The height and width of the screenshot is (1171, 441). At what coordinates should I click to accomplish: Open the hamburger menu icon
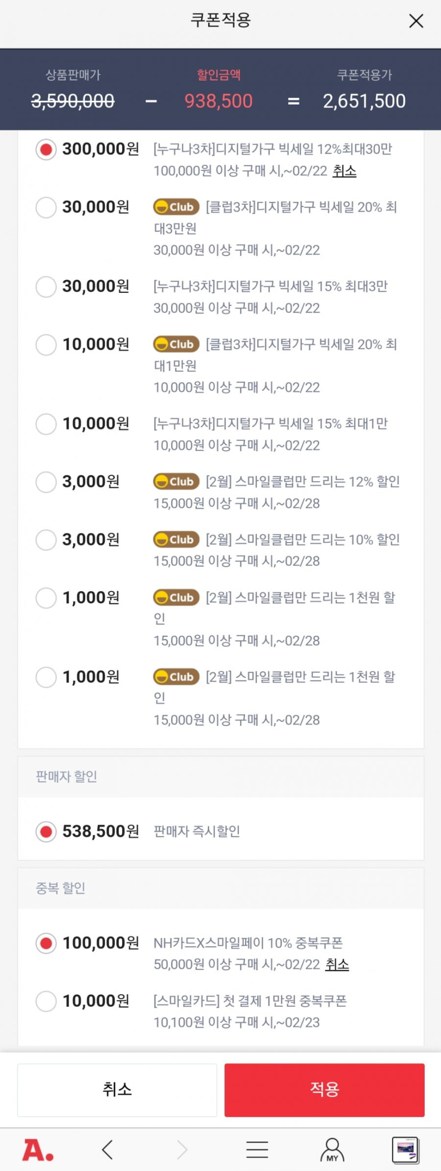257,1149
